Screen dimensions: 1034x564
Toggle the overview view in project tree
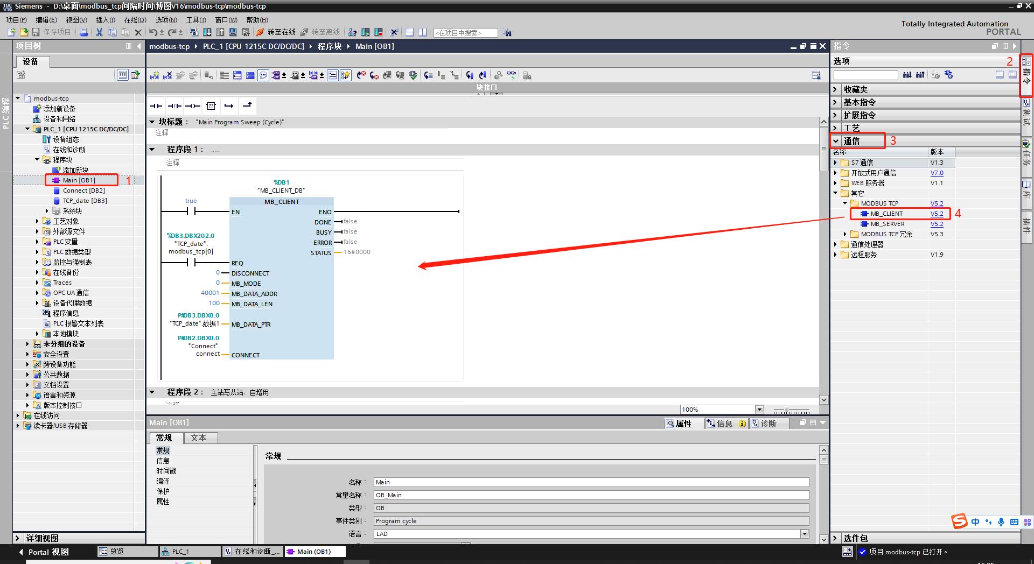123,75
